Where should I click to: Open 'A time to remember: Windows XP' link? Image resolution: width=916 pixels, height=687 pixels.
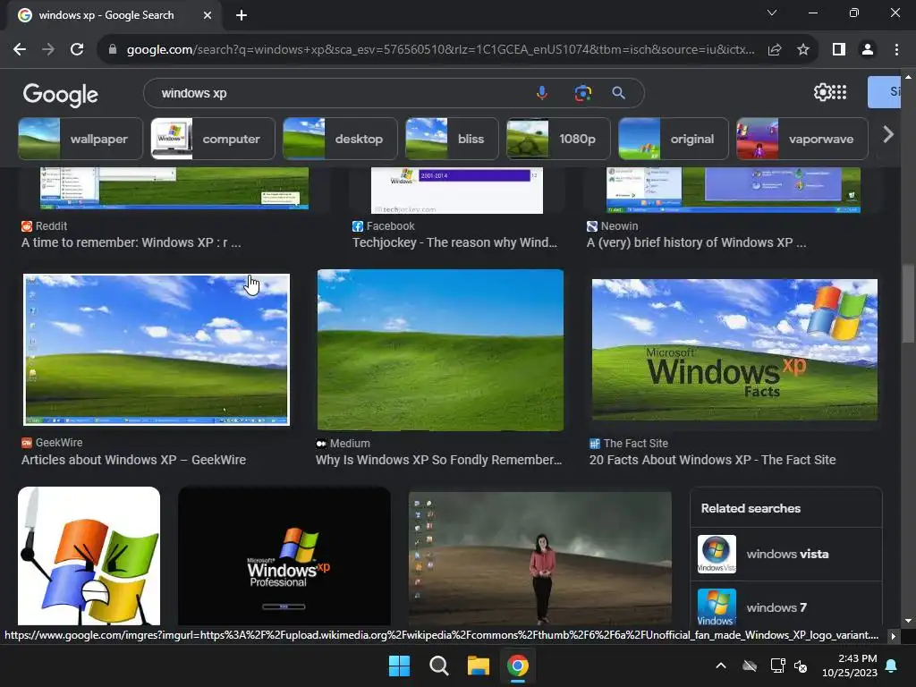click(x=131, y=242)
